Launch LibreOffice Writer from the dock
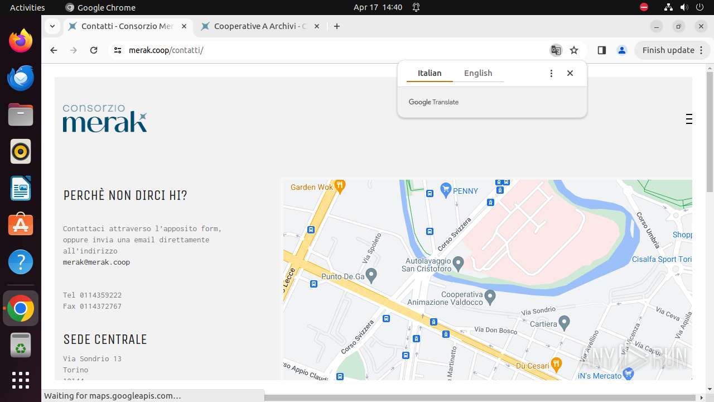 click(21, 188)
